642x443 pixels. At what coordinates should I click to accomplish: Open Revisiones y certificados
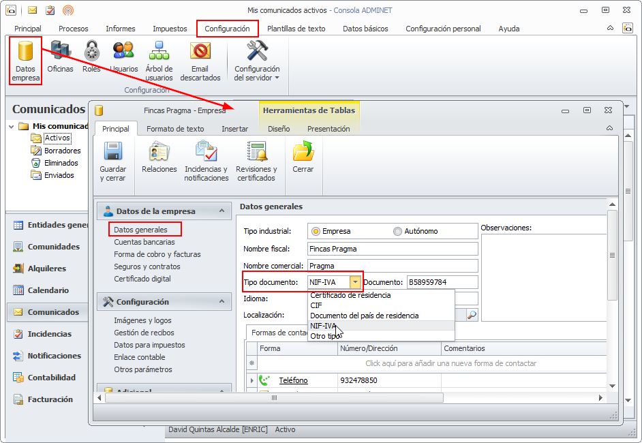[256, 162]
